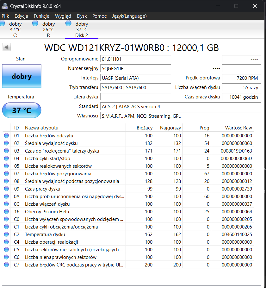Switch to drive F: tab
This screenshot has width=266, height=288.
tap(49, 29)
